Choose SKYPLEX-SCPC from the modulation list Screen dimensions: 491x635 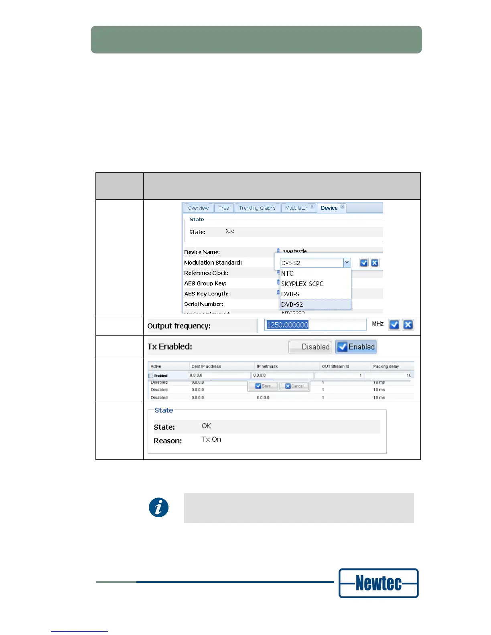(315, 284)
